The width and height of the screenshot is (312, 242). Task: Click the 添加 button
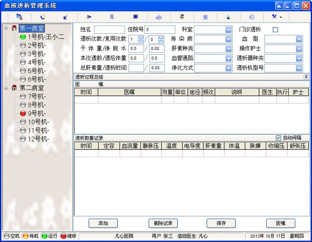coord(103,223)
